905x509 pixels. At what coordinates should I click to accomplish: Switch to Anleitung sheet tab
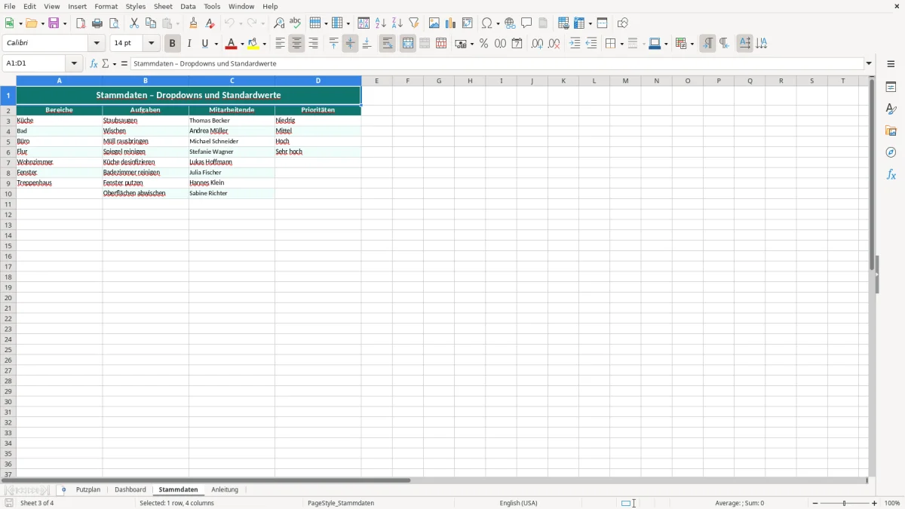tap(225, 490)
